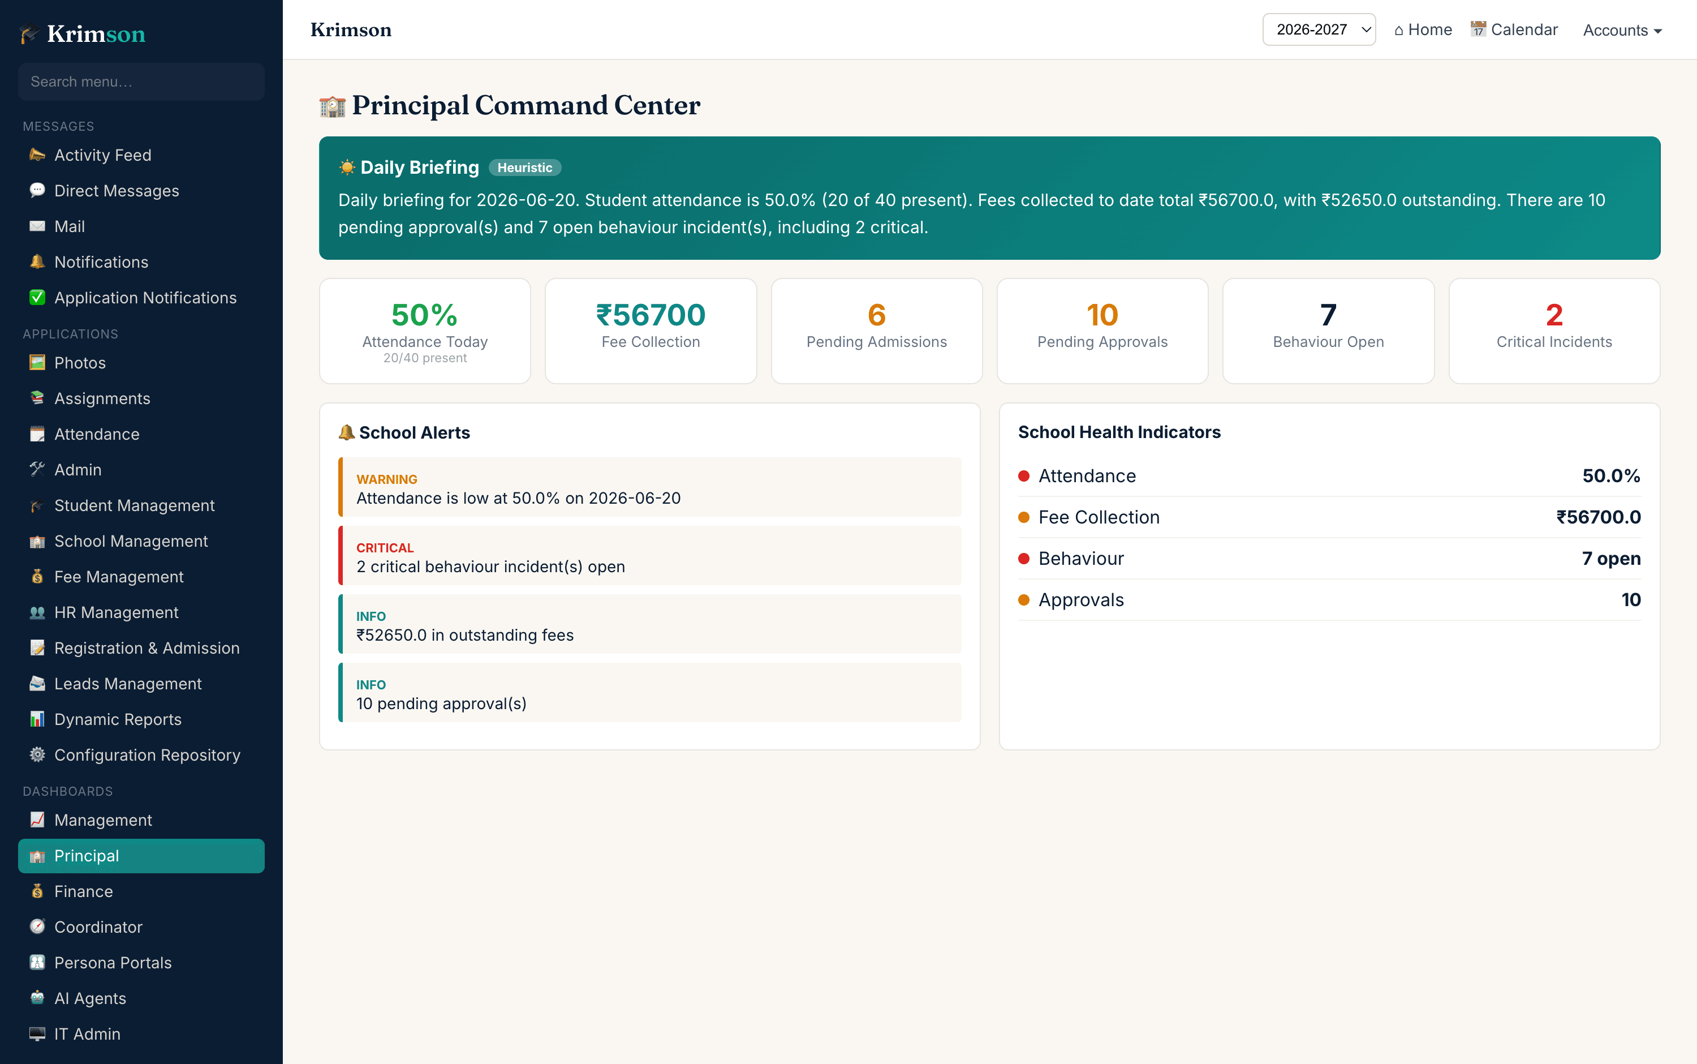Image resolution: width=1697 pixels, height=1064 pixels.
Task: Open the Behaviour Open stat card
Action: pyautogui.click(x=1328, y=331)
